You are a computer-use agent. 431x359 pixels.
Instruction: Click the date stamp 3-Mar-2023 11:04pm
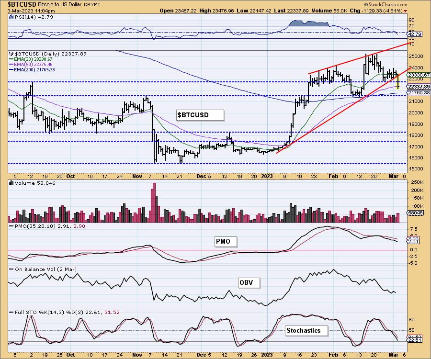[x=31, y=11]
